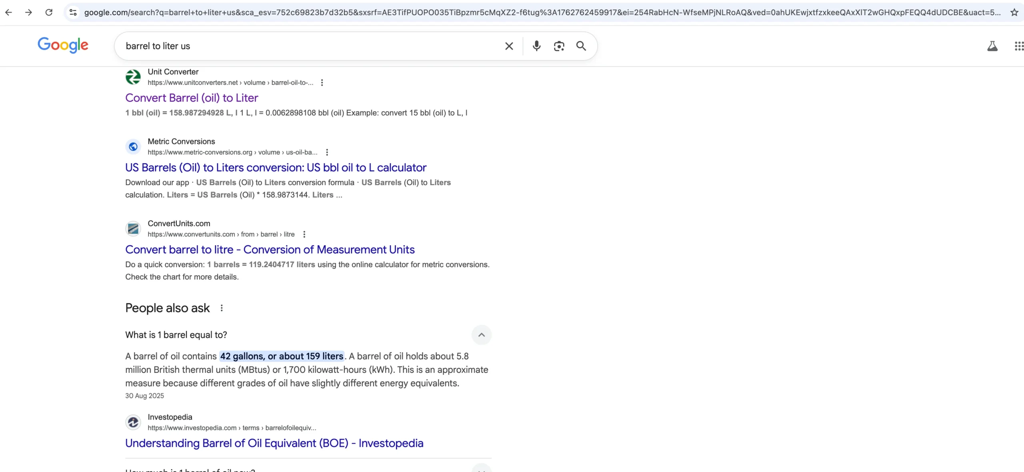Open Google Lens image search
The image size is (1024, 472).
(x=559, y=46)
